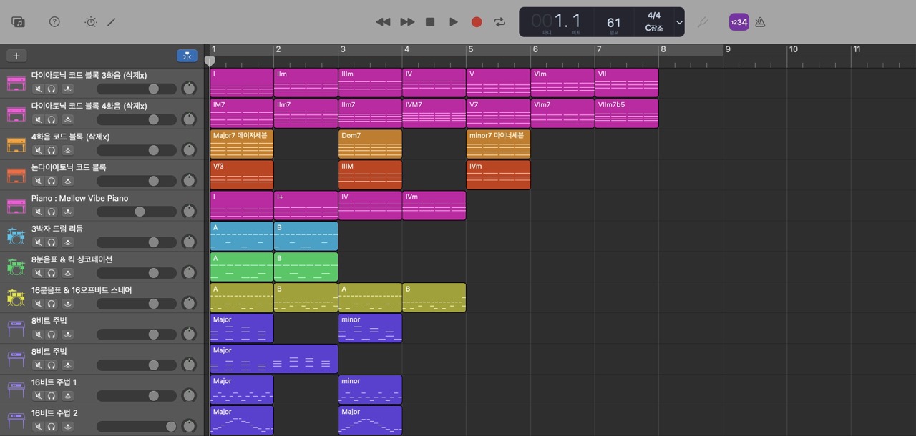Select the Dom7 region
The width and height of the screenshot is (916, 436).
pyautogui.click(x=370, y=144)
